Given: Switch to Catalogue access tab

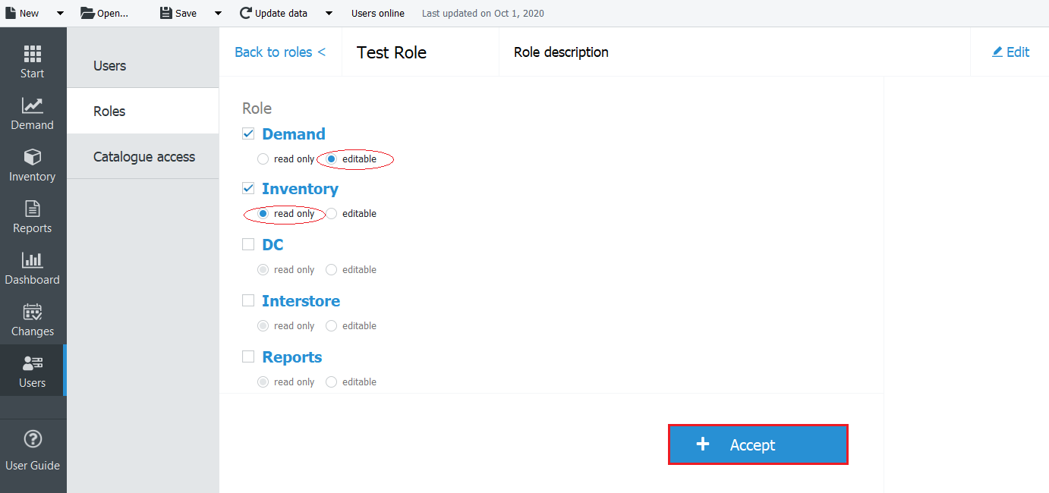Looking at the screenshot, I should pos(144,157).
